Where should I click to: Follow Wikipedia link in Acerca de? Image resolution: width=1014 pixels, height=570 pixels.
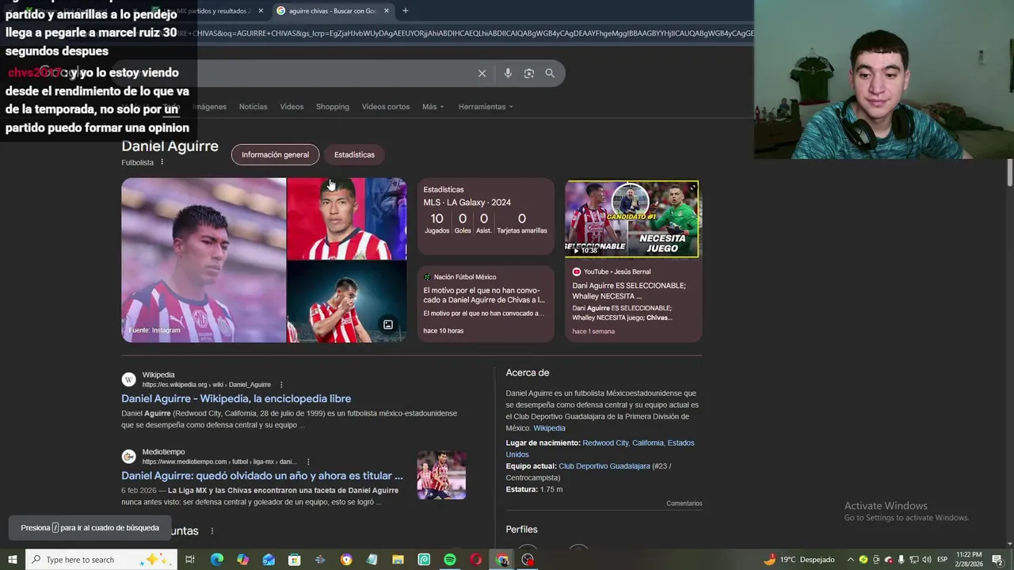549,428
